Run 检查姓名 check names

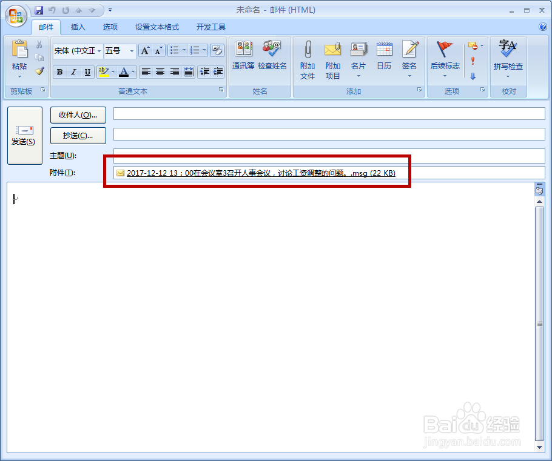pos(272,55)
